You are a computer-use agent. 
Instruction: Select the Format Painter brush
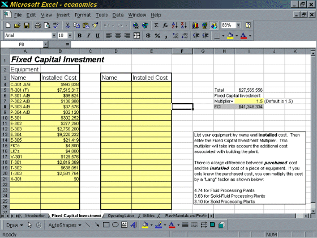(95, 25)
